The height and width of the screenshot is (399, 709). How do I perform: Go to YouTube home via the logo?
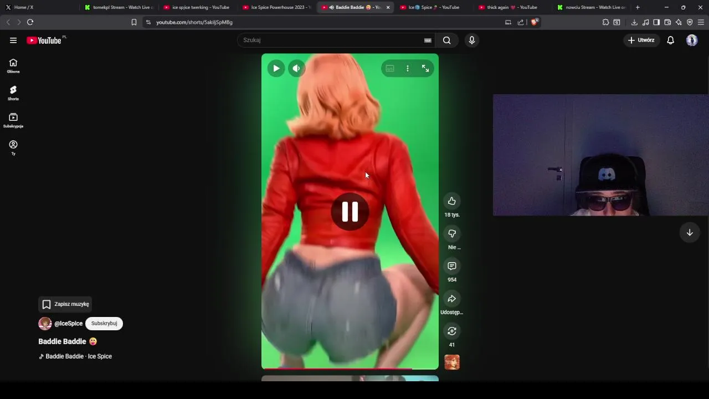(44, 40)
